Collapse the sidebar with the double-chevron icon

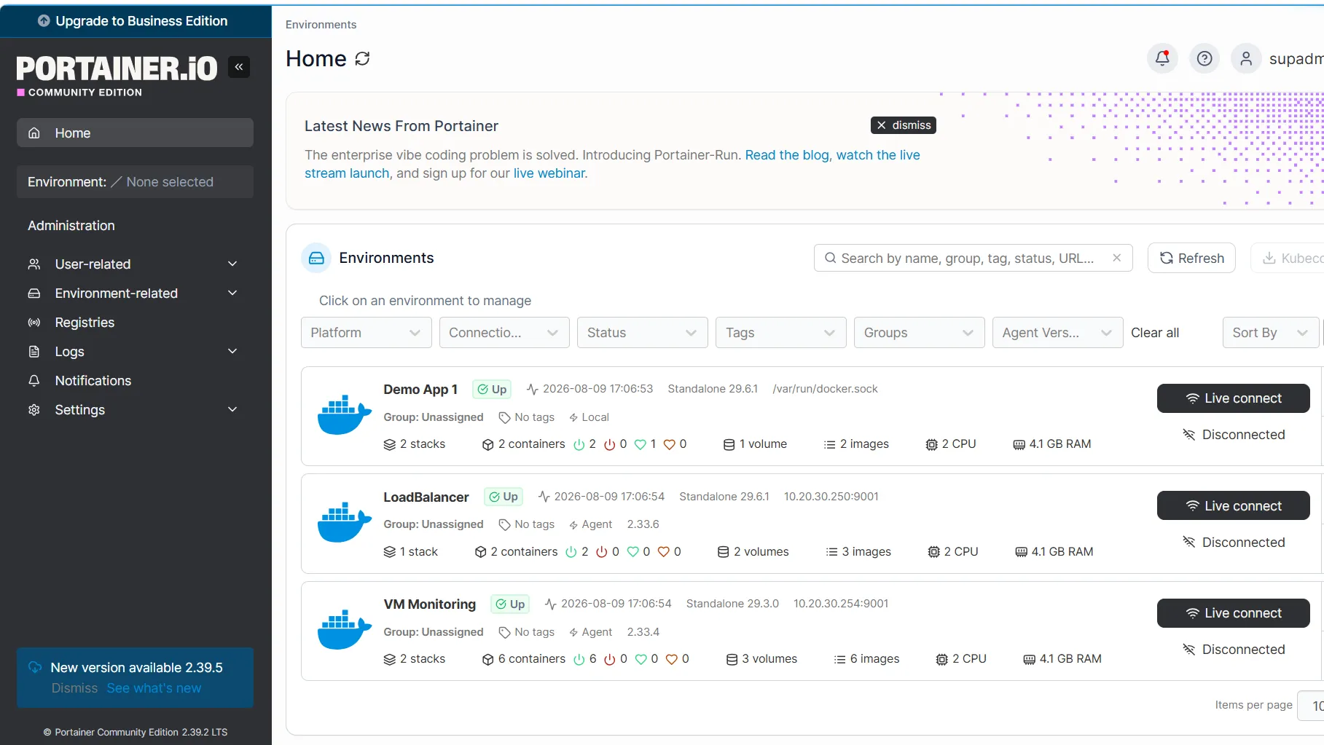pos(239,67)
